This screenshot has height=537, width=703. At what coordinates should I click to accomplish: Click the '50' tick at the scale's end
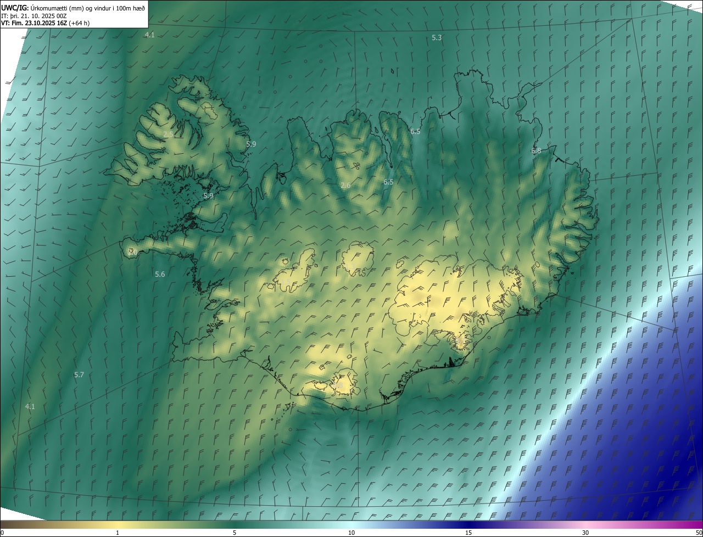(698, 533)
